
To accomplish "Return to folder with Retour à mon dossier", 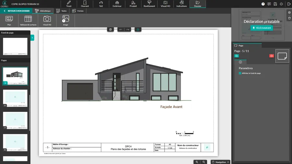I will point(17,11).
